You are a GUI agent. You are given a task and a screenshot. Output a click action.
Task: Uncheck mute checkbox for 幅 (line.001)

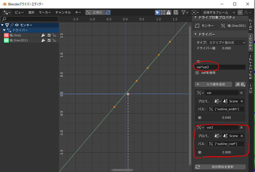tap(49, 40)
